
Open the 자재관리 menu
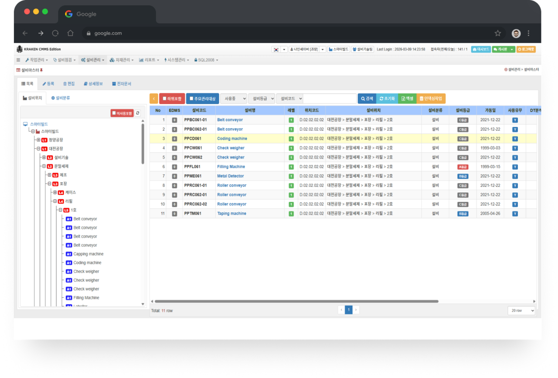coord(122,60)
